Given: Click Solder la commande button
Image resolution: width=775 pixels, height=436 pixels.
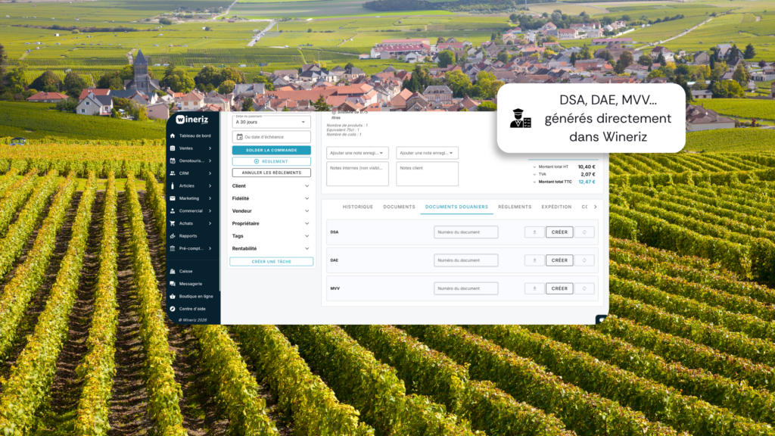Looking at the screenshot, I should (272, 151).
